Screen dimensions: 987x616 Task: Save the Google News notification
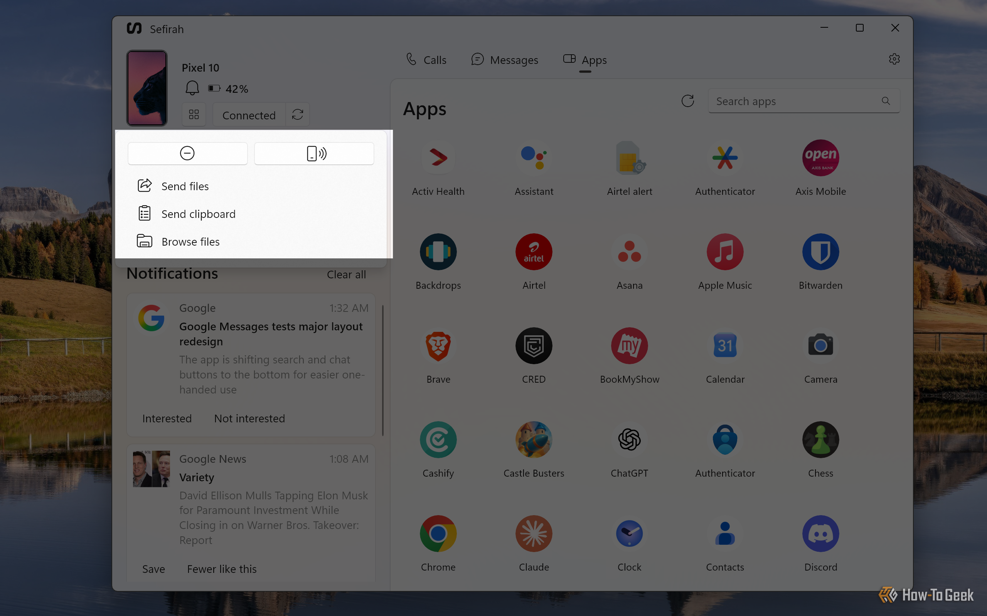[153, 569]
